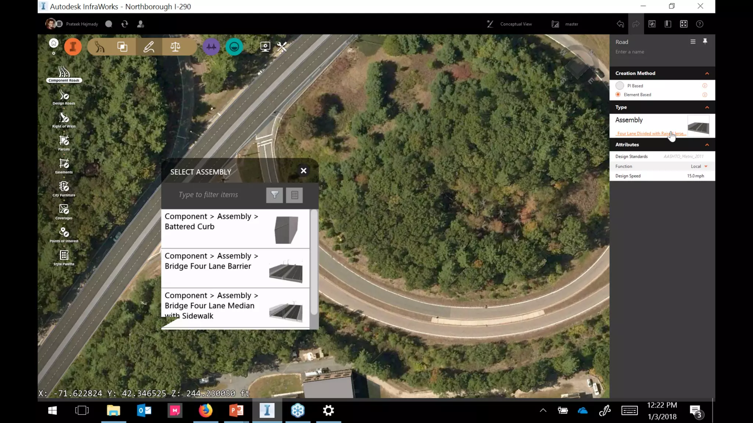753x423 pixels.
Task: Click the small gear under Home icon
Action: coord(54,53)
